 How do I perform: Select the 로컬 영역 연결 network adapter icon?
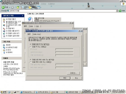coord(30,19)
